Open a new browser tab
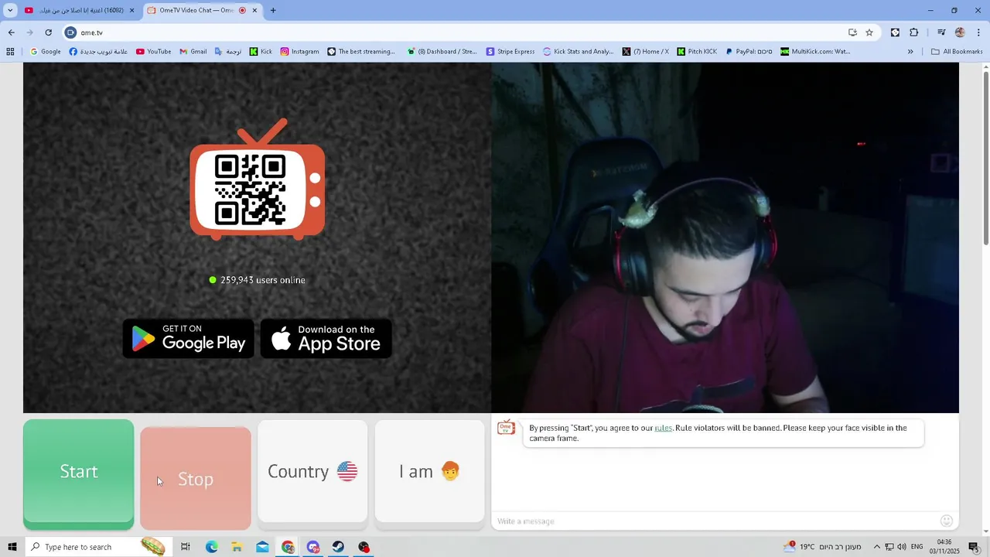This screenshot has width=990, height=557. 273,10
